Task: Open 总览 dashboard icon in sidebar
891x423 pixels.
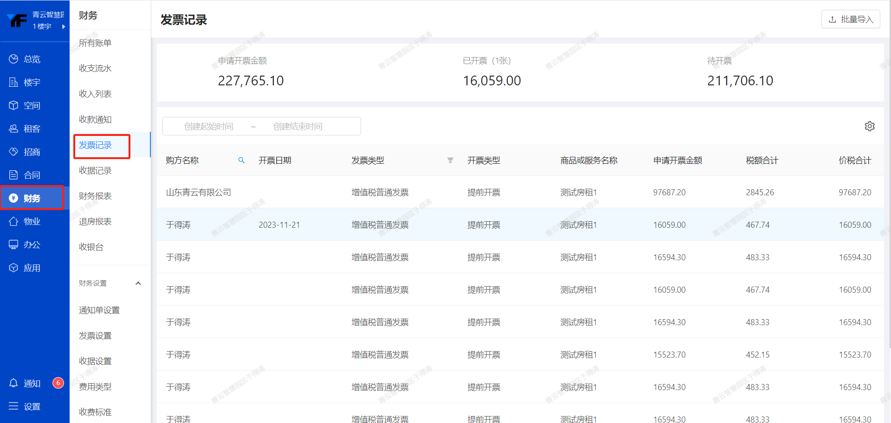Action: pos(13,59)
